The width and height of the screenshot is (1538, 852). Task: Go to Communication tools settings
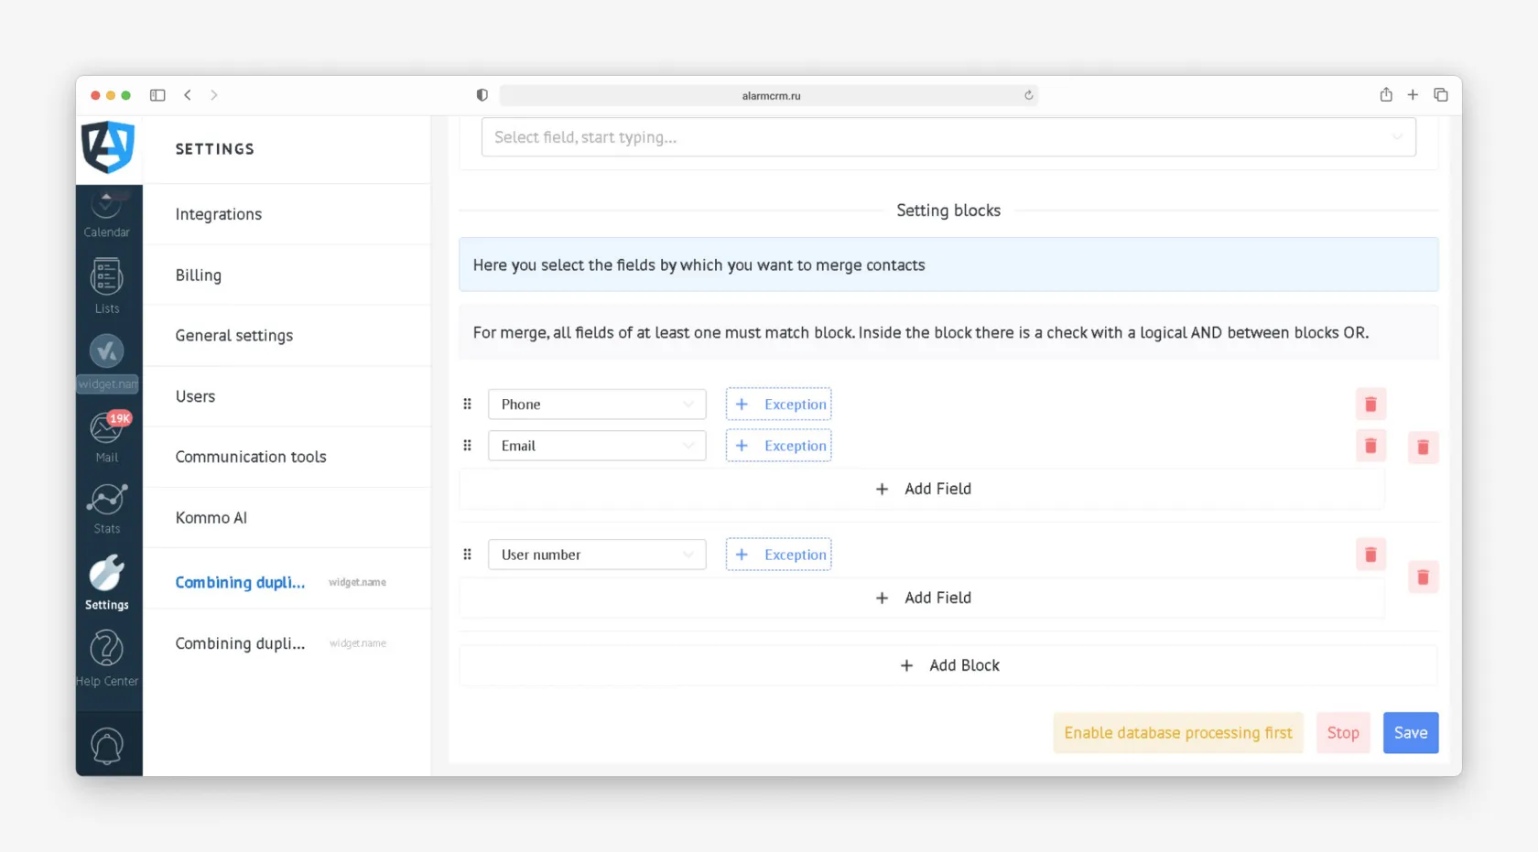coord(251,457)
